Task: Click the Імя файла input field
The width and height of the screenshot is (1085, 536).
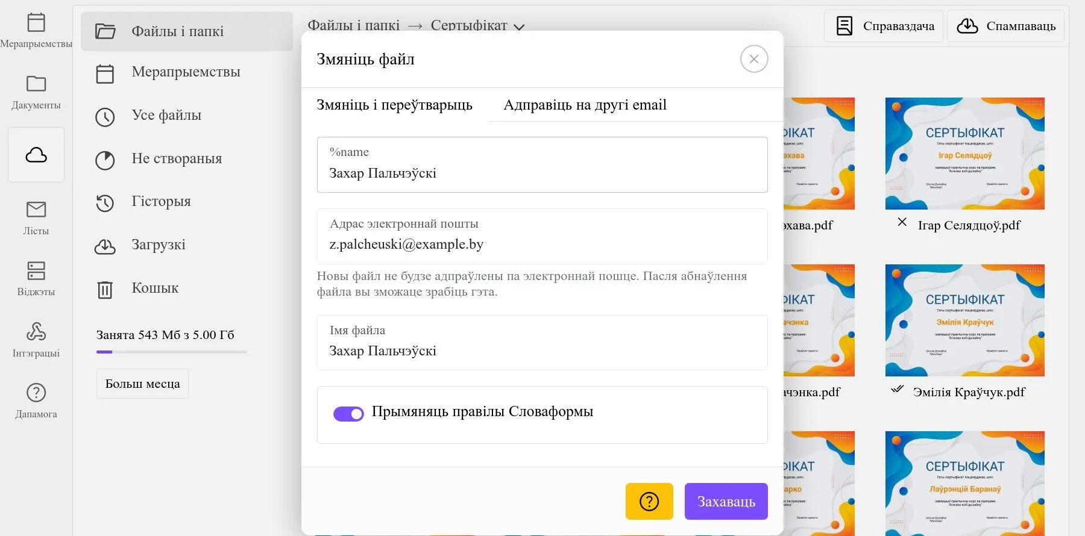Action: (x=542, y=343)
